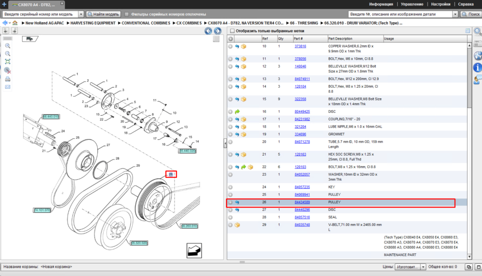The height and width of the screenshot is (276, 482).
Task: Open the Справка menu
Action: (466, 4)
